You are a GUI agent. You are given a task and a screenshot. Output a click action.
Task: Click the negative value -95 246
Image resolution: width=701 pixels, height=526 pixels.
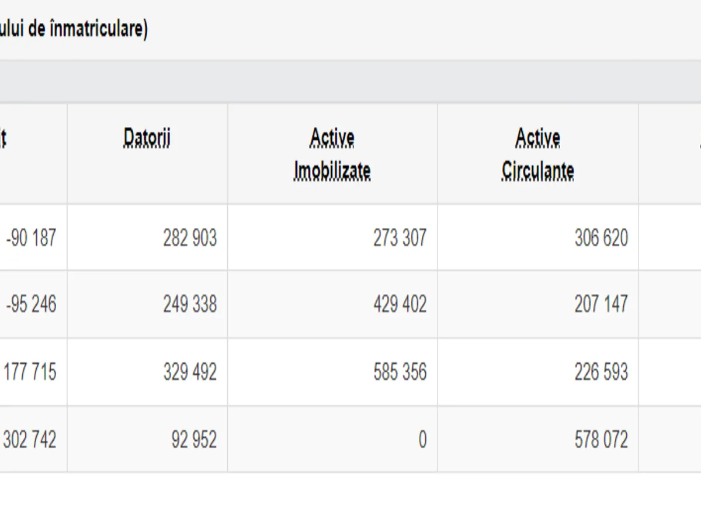tap(31, 304)
